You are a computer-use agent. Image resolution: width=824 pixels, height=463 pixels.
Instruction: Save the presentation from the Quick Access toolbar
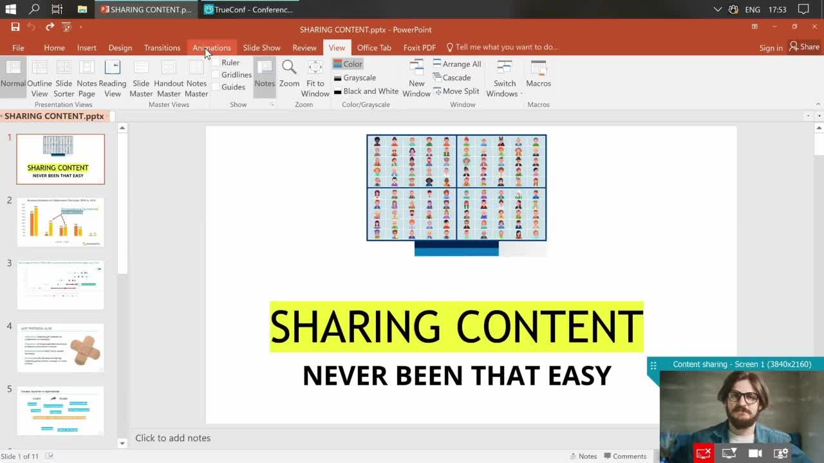[x=15, y=27]
